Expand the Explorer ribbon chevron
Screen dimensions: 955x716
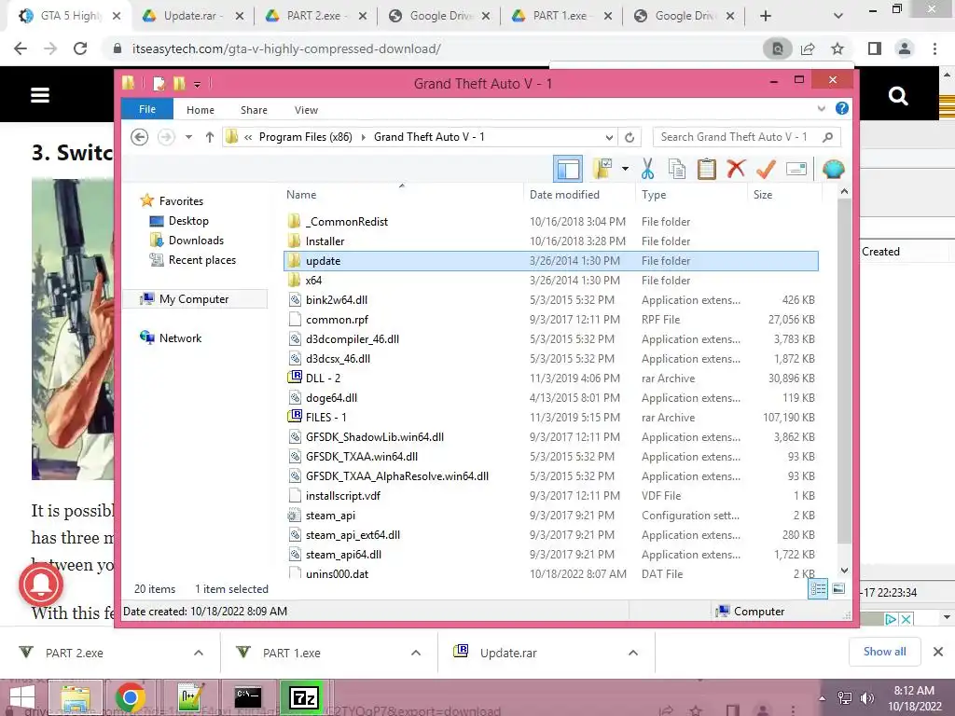pyautogui.click(x=821, y=108)
